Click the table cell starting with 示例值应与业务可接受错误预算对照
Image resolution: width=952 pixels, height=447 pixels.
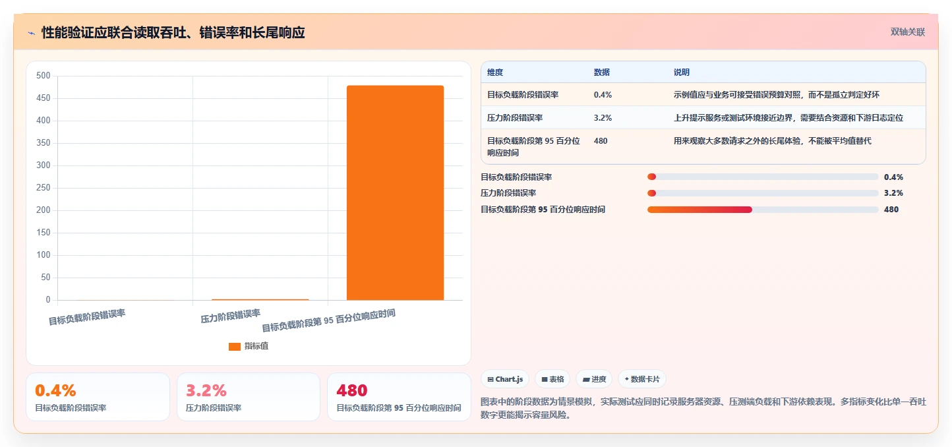pyautogui.click(x=777, y=95)
